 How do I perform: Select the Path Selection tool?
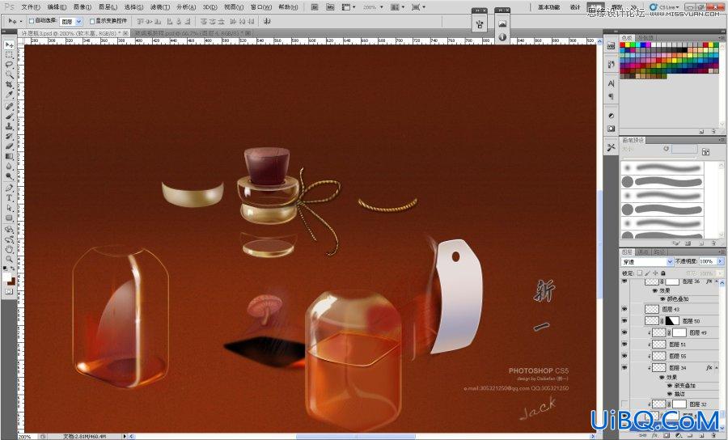tap(9, 208)
